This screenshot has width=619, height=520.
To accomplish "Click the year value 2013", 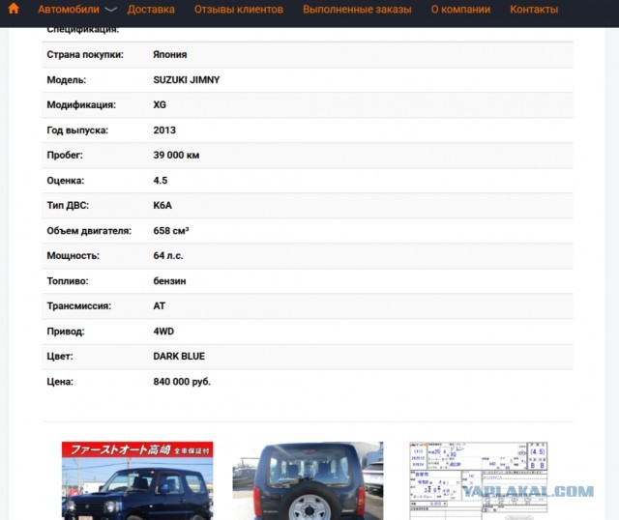I will [164, 130].
